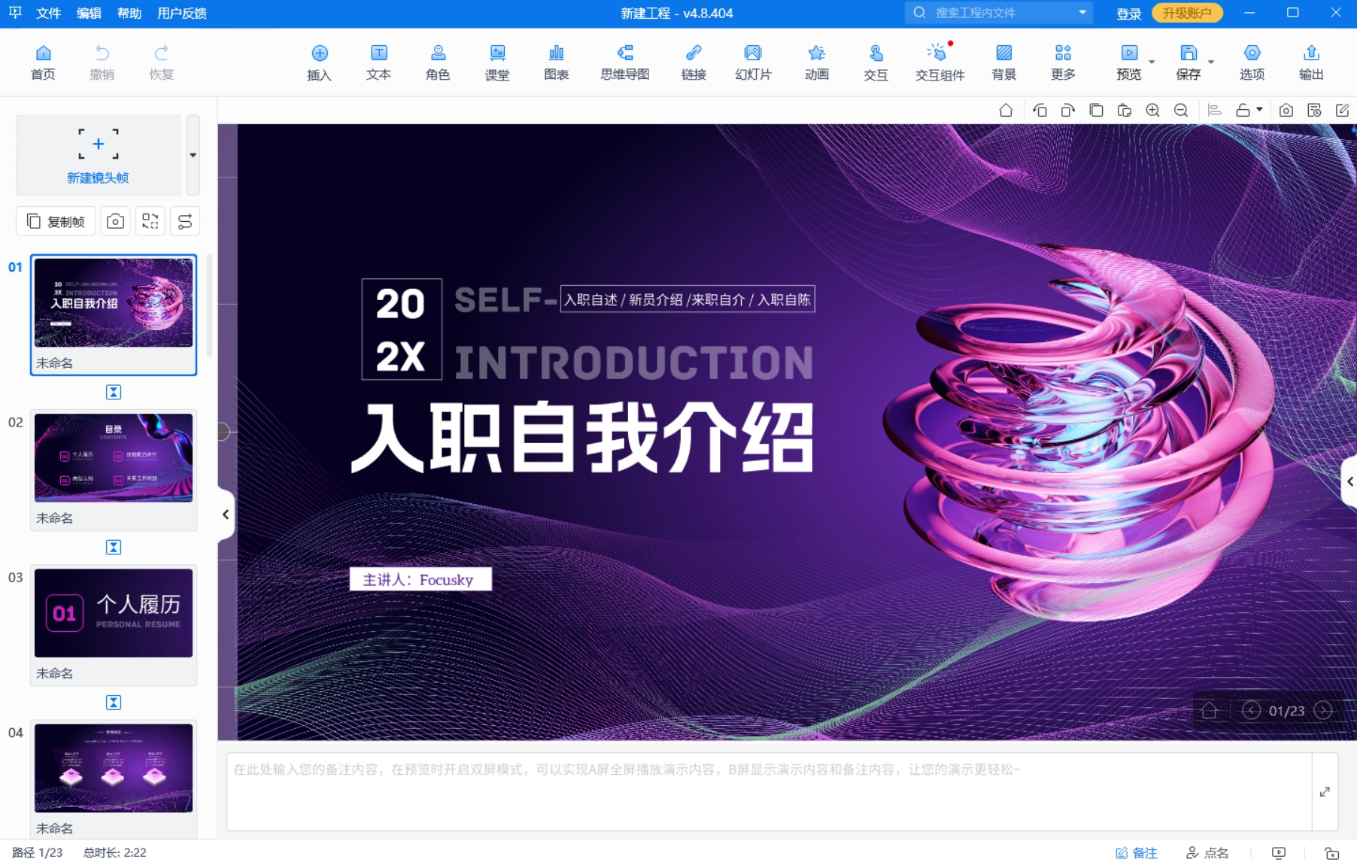Go to next frame arrow on canvas

(1322, 710)
